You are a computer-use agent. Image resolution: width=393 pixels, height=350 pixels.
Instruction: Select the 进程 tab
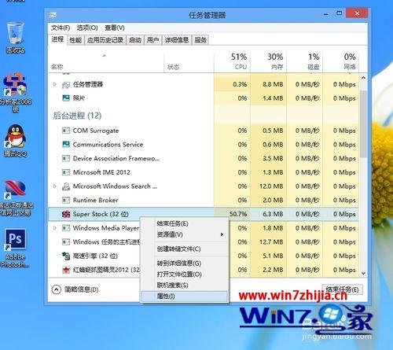coord(57,39)
